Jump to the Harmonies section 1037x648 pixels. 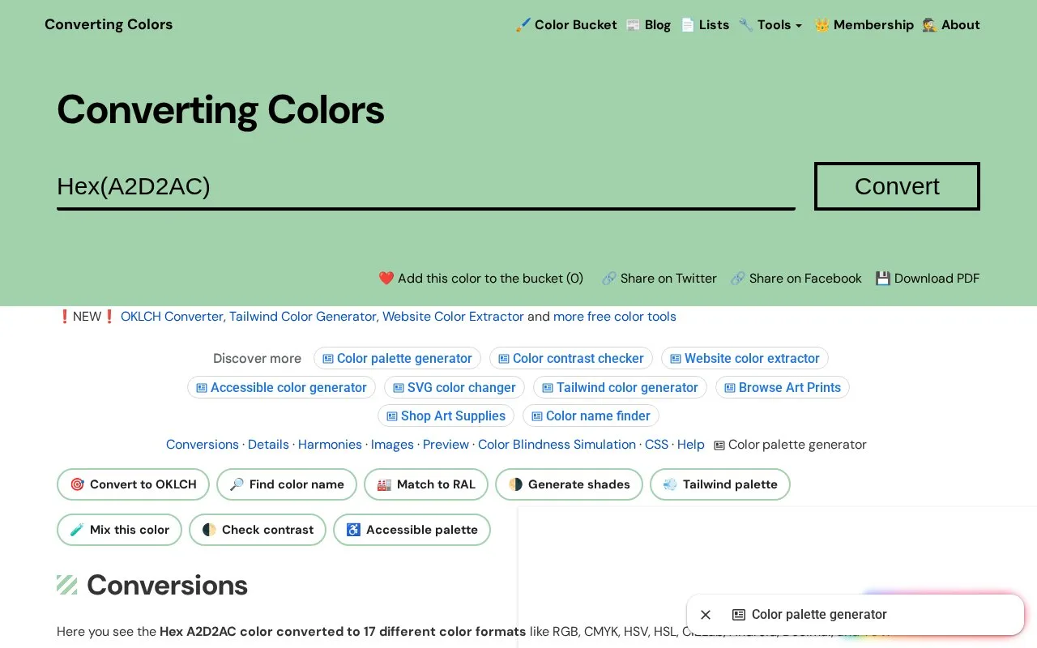tap(330, 445)
